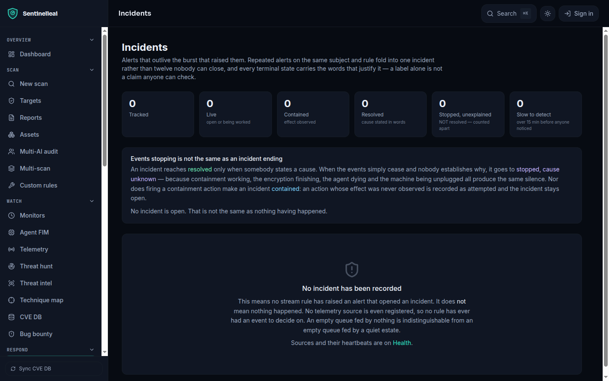609x381 pixels.
Task: Open the Technique map page
Action: (51, 300)
